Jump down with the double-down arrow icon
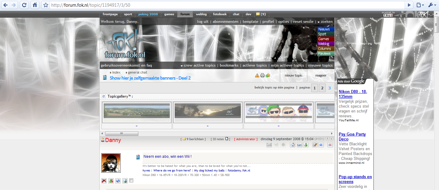Screen dimensions: 439x190 (x=331, y=139)
